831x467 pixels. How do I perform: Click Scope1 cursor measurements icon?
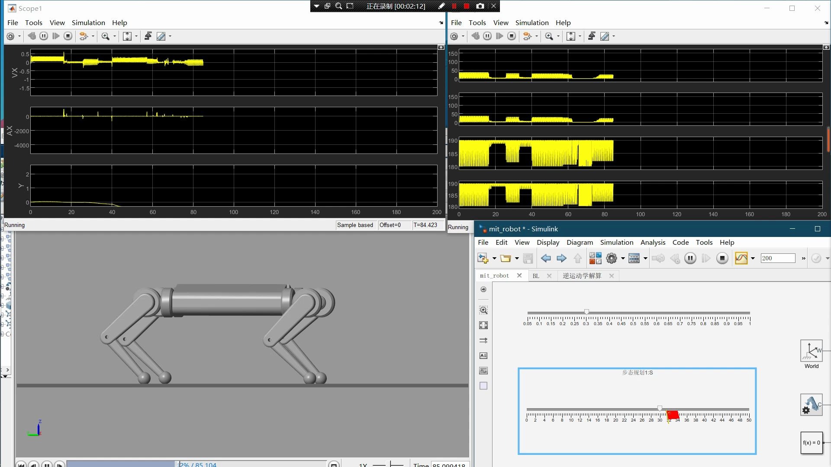point(161,36)
